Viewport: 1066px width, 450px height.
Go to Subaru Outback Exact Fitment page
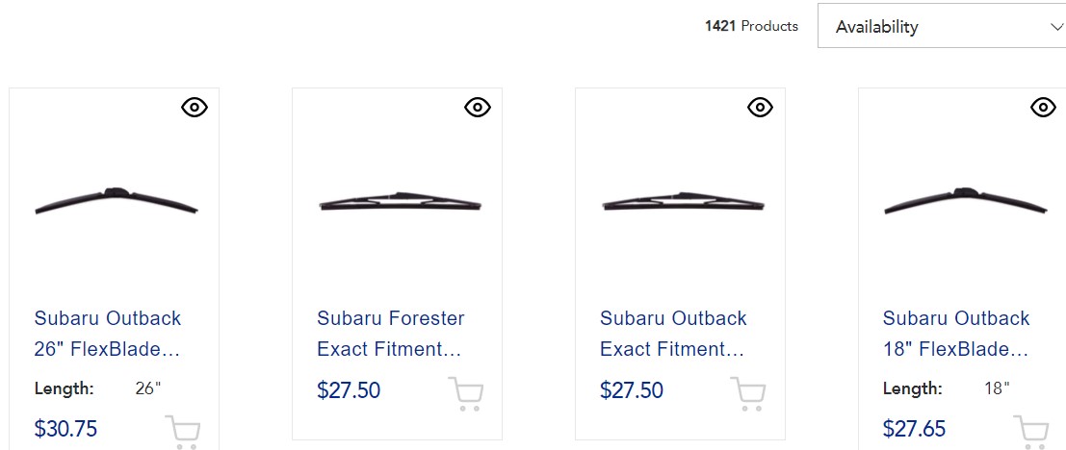673,334
